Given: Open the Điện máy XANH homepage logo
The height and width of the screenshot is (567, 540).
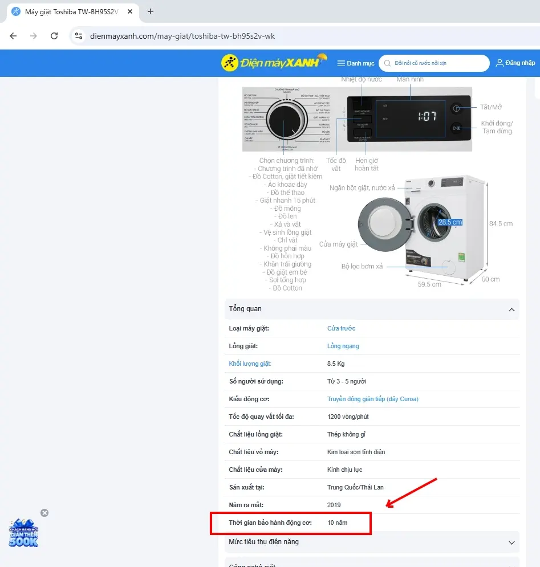Looking at the screenshot, I should [x=274, y=63].
